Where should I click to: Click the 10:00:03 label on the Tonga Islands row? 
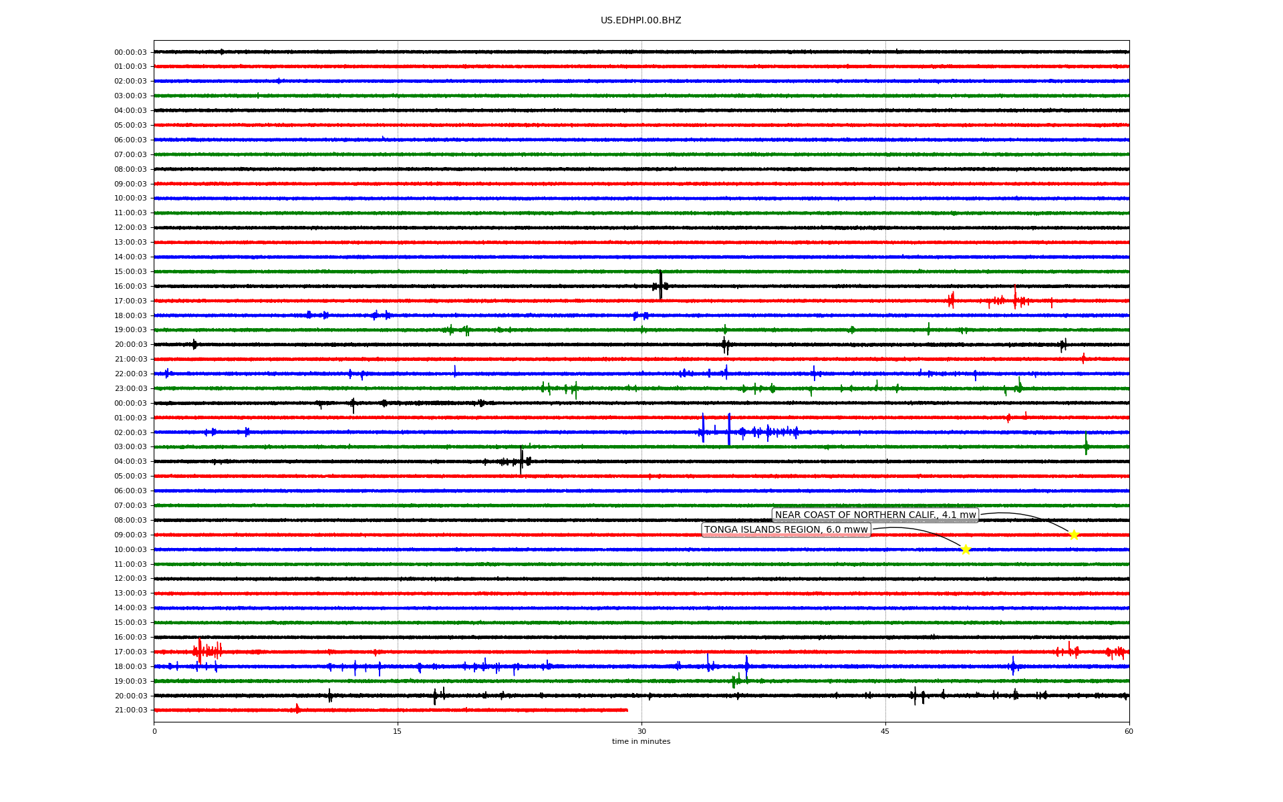pyautogui.click(x=130, y=549)
